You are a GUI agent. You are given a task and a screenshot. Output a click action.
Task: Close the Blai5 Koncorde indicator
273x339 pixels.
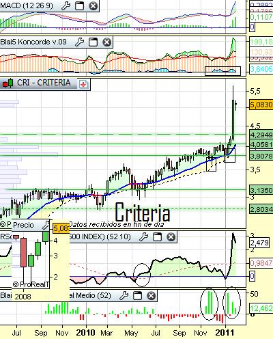[x=106, y=42]
